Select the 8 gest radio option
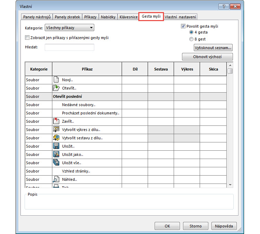 (191, 39)
